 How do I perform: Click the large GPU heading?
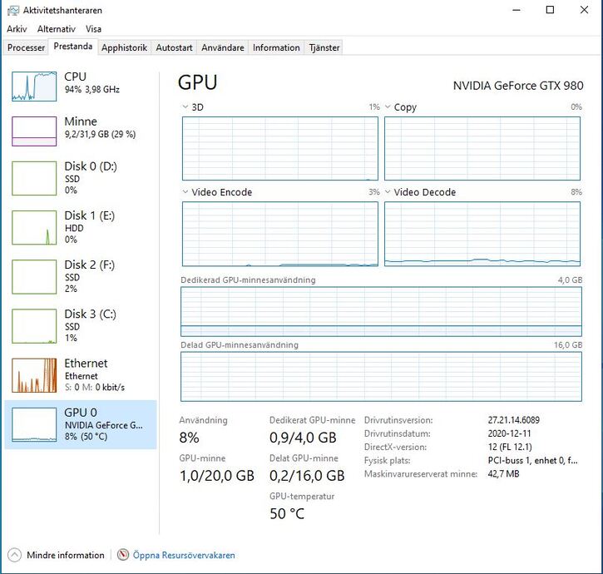[198, 82]
